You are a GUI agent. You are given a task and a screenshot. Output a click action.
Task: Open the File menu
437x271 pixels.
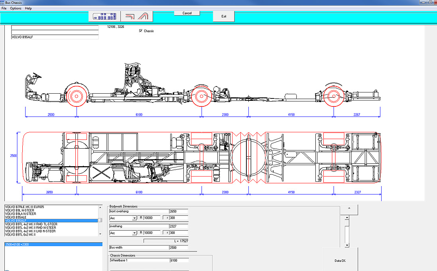click(4, 8)
